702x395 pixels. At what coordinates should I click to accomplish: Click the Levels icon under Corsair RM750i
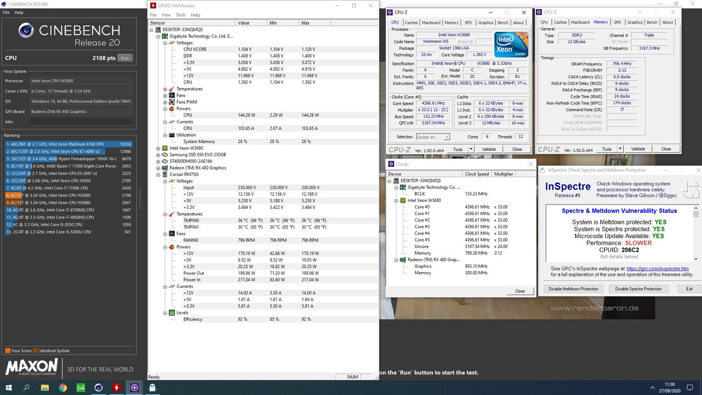point(172,313)
